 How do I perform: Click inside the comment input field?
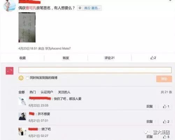coord(95,70)
